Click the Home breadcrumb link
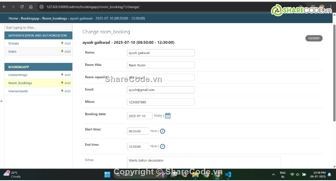The width and height of the screenshot is (336, 181). pyautogui.click(x=13, y=18)
